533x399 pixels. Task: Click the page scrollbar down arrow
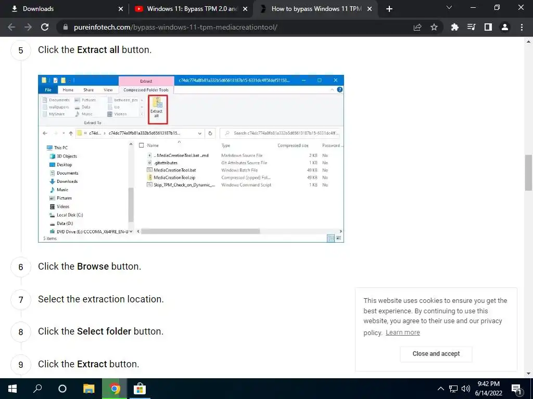pyautogui.click(x=529, y=374)
